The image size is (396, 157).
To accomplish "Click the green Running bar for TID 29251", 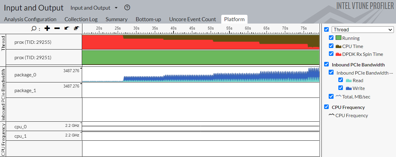I will (x=201, y=57).
